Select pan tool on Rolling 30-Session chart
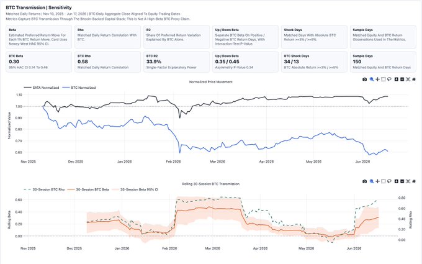The width and height of the screenshot is (422, 264). (377, 181)
